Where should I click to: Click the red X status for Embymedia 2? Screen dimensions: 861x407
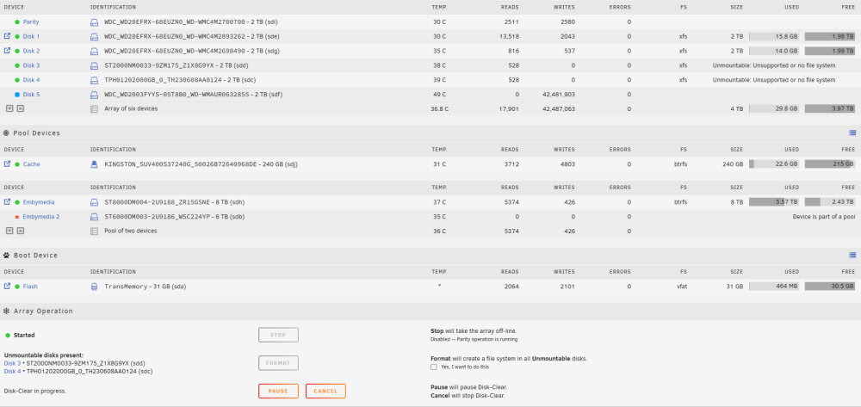point(17,217)
